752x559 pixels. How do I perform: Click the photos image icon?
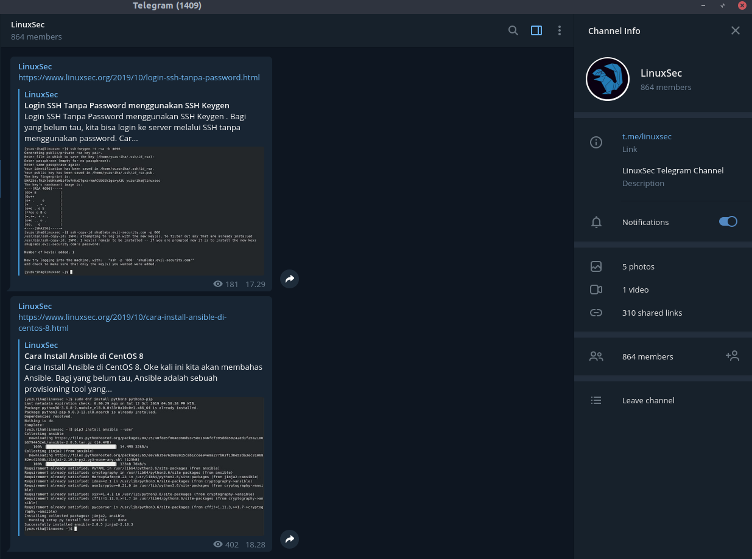pos(596,266)
